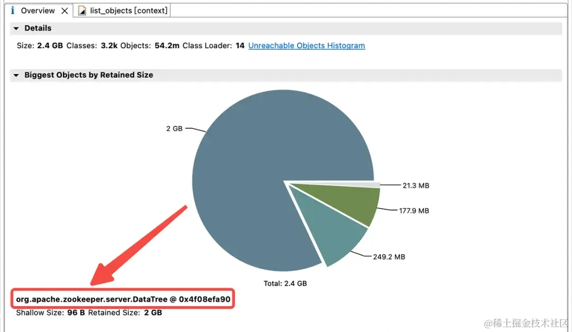Click the Details section heading
Viewport: 572px width, 332px height.
(x=38, y=28)
